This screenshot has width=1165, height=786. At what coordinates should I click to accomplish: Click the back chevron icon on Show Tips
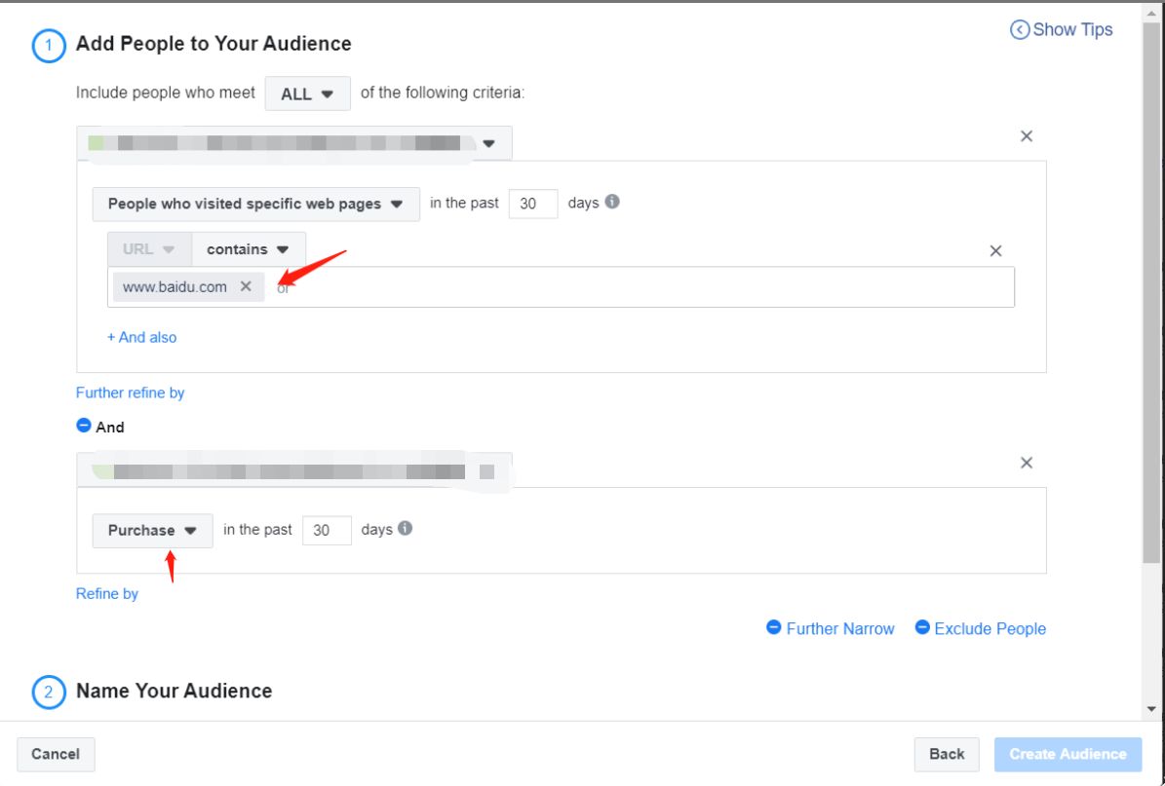[1018, 29]
